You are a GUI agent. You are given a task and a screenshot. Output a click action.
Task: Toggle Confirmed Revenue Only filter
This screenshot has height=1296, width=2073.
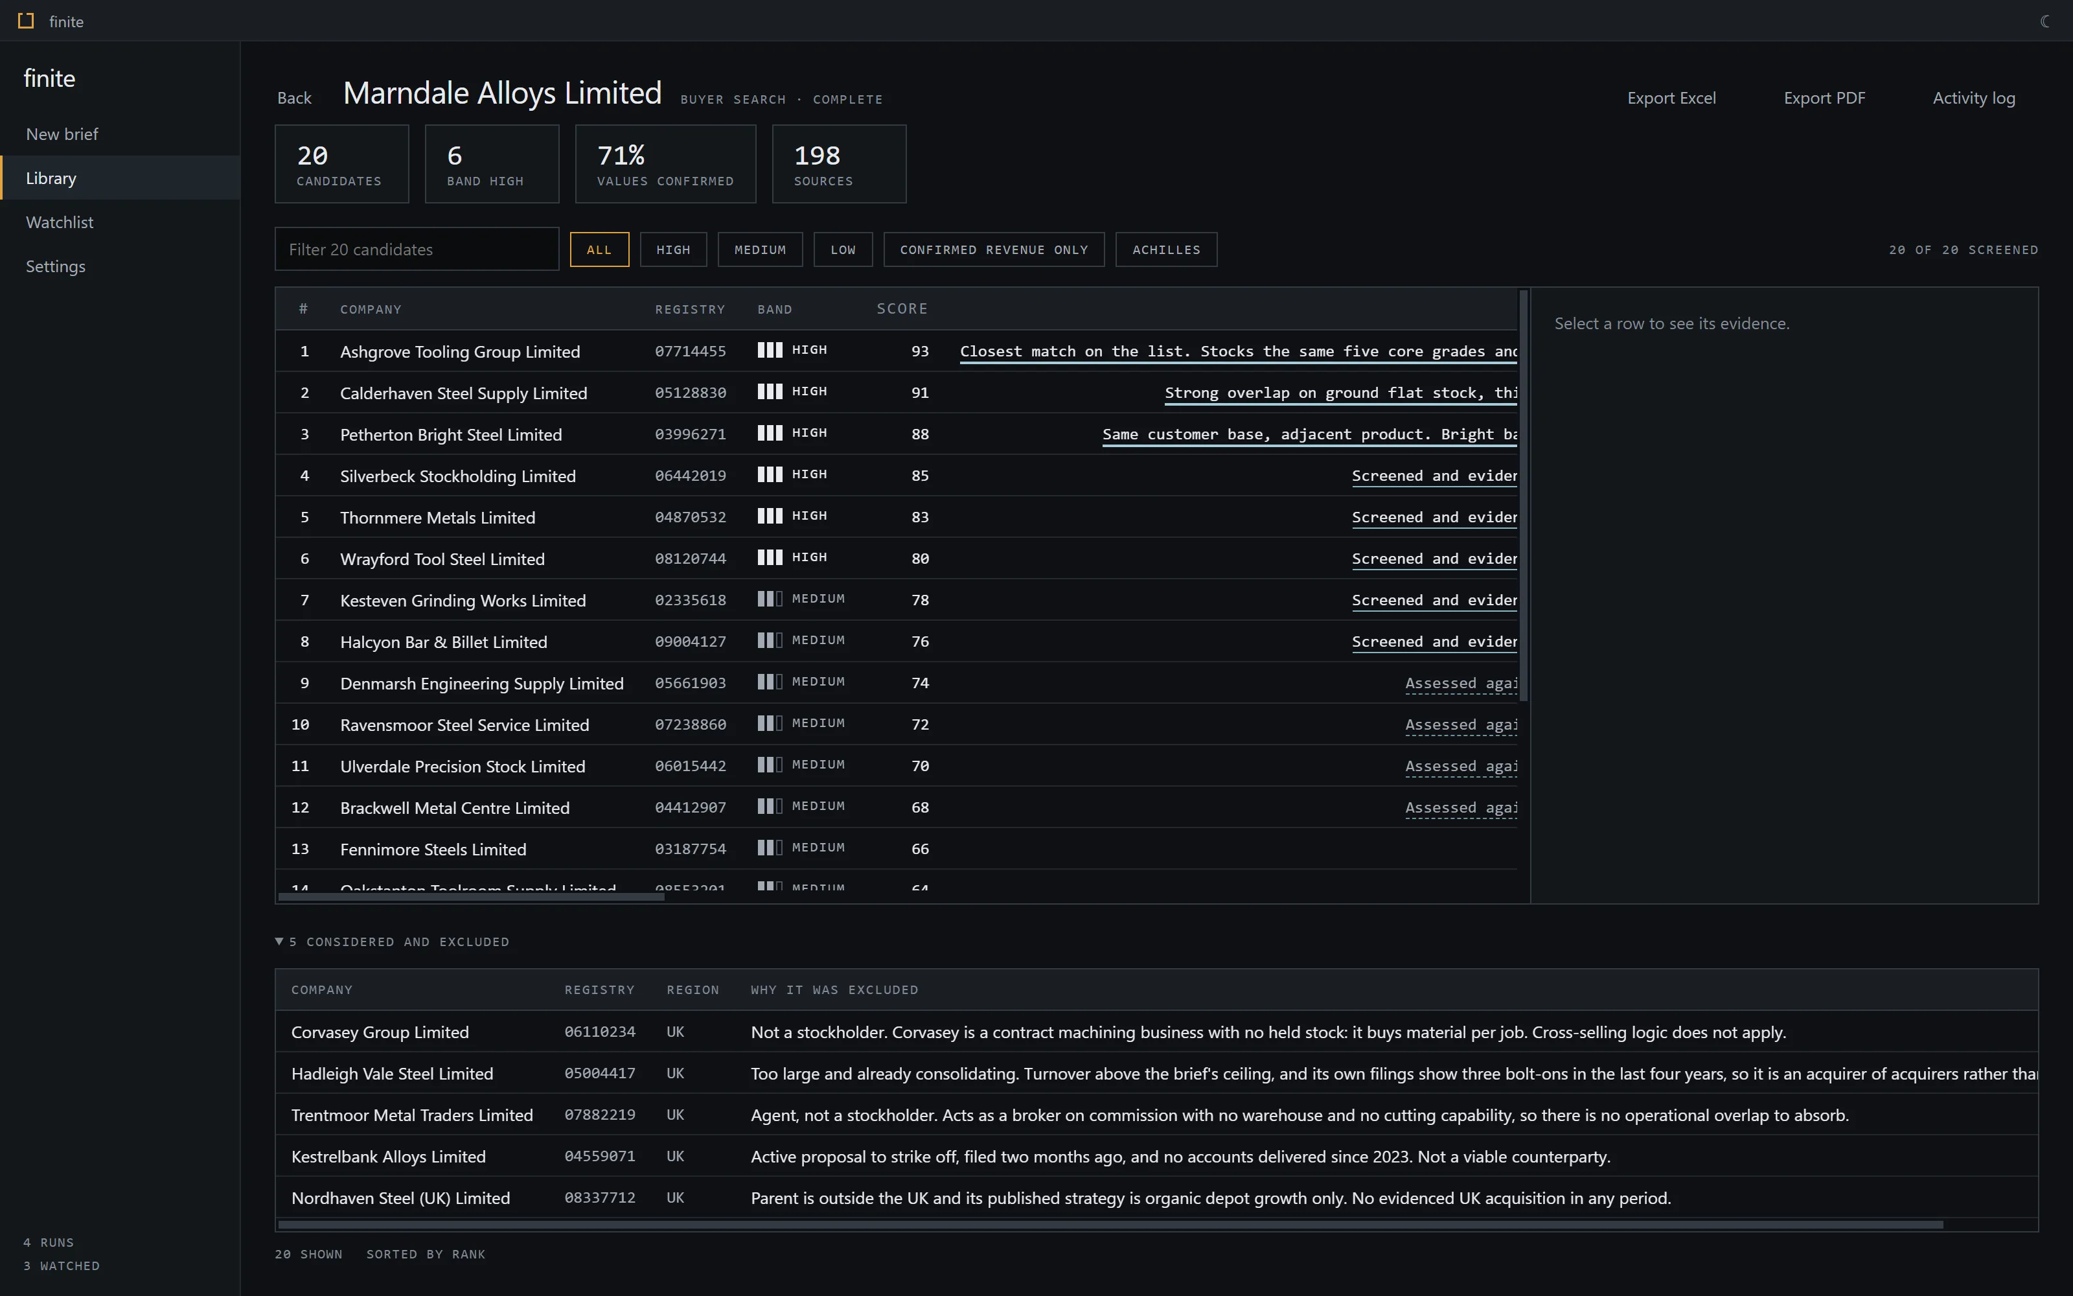click(x=994, y=249)
